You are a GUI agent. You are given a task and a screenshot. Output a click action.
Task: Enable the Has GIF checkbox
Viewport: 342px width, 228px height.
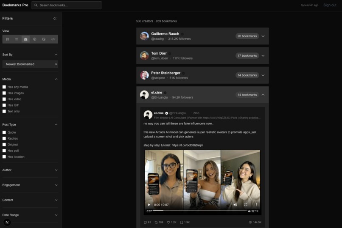point(4,105)
